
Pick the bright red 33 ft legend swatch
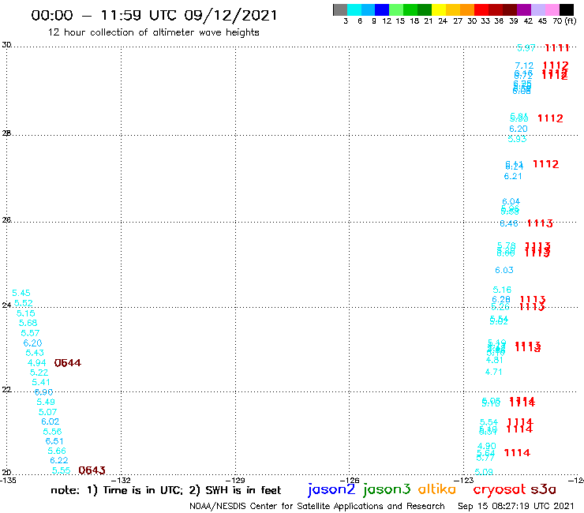point(481,9)
